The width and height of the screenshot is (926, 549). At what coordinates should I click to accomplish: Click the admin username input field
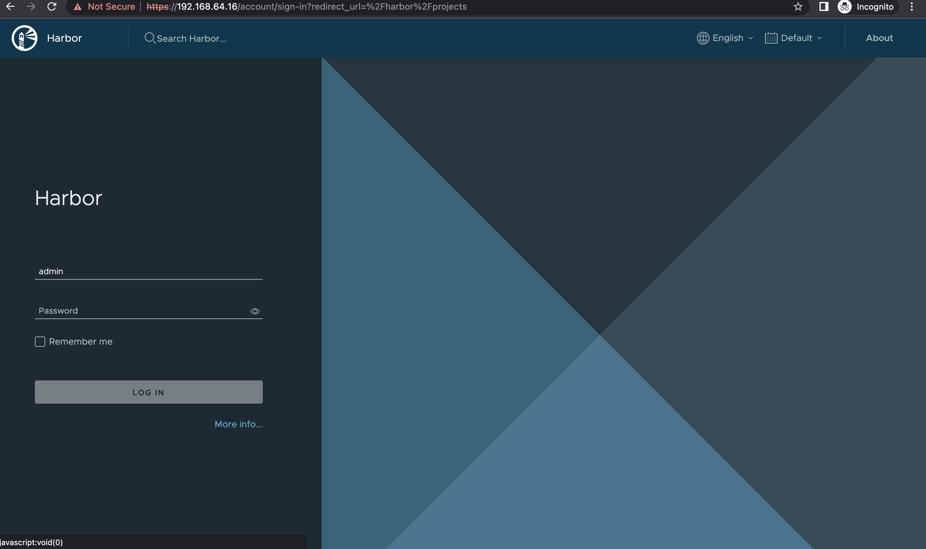tap(148, 271)
